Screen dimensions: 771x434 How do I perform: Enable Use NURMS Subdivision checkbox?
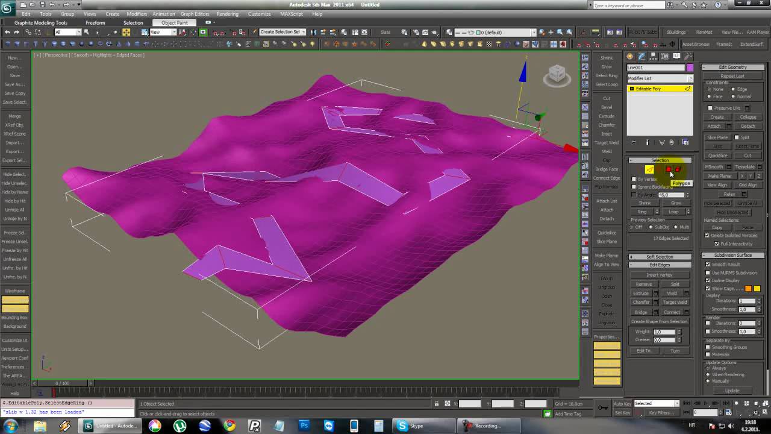coord(708,272)
